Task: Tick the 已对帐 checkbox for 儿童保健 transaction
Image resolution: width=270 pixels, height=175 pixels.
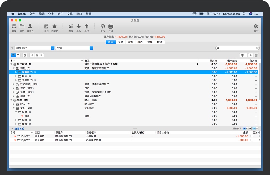Action: [x=251, y=136]
